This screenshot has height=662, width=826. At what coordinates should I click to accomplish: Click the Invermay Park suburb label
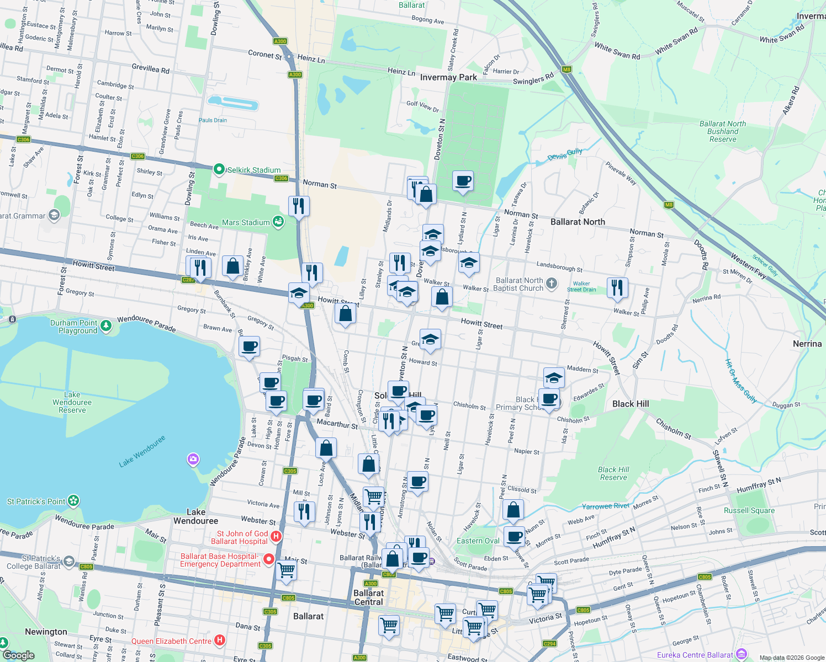(448, 77)
